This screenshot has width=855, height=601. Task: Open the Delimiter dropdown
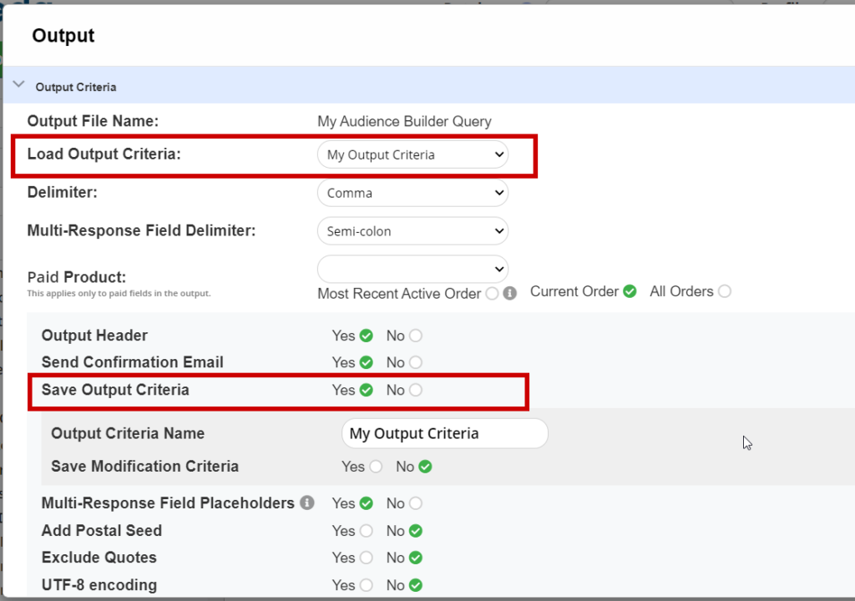[x=412, y=193]
